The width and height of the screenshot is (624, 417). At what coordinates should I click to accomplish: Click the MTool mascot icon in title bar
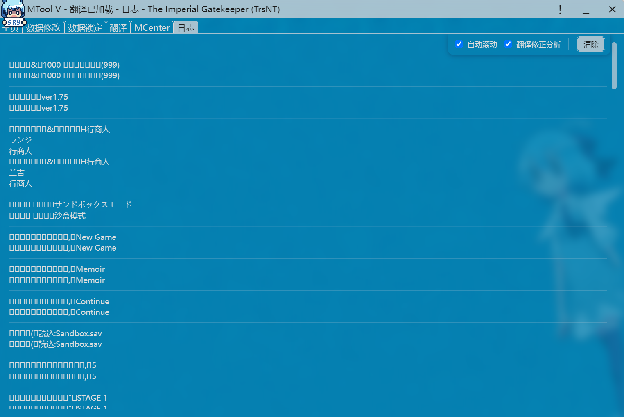pyautogui.click(x=14, y=12)
